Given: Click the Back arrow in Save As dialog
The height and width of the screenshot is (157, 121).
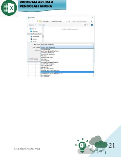Looking at the screenshot, I should (x=29, y=21).
